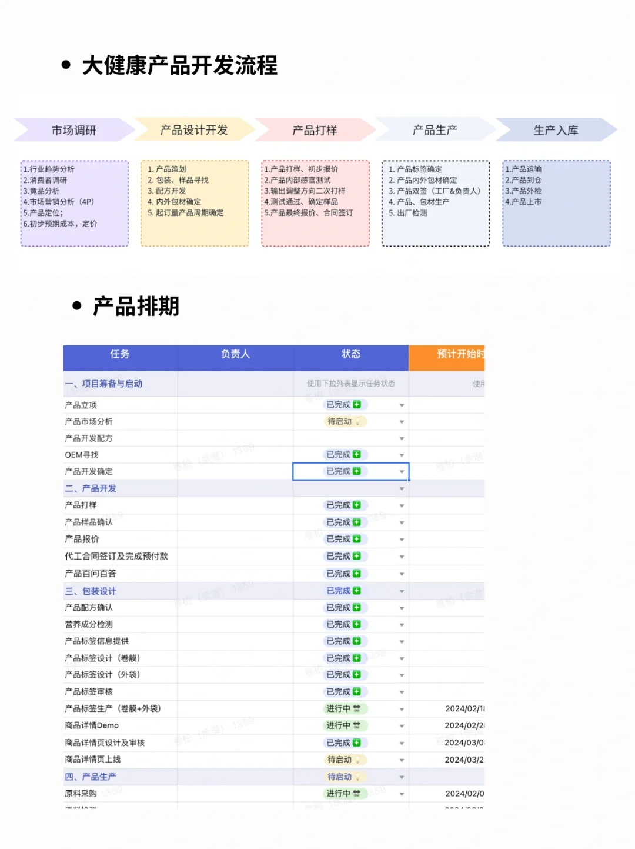Click the ON icon in 商品详情Demo 进行中 badge

click(x=357, y=725)
